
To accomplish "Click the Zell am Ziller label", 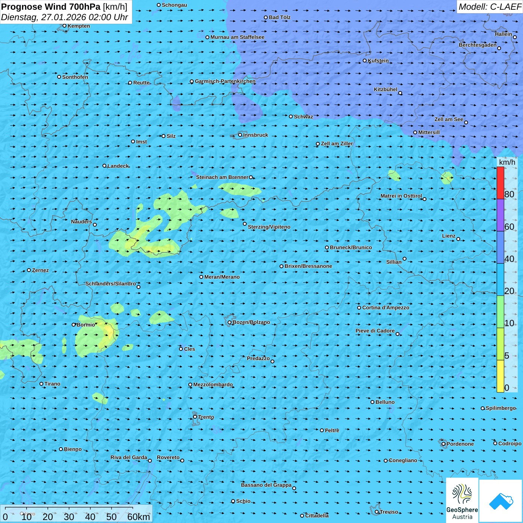I will click(337, 143).
